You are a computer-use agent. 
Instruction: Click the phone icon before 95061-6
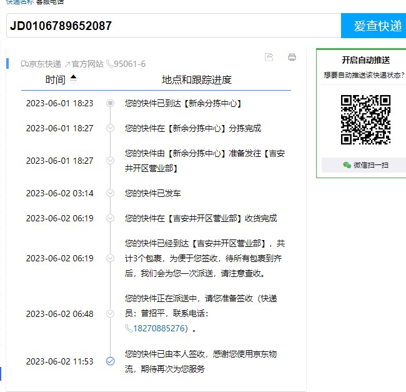tap(110, 64)
